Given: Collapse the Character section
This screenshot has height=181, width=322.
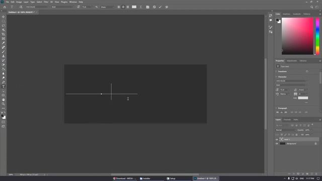Looking at the screenshot, I should 276,77.
